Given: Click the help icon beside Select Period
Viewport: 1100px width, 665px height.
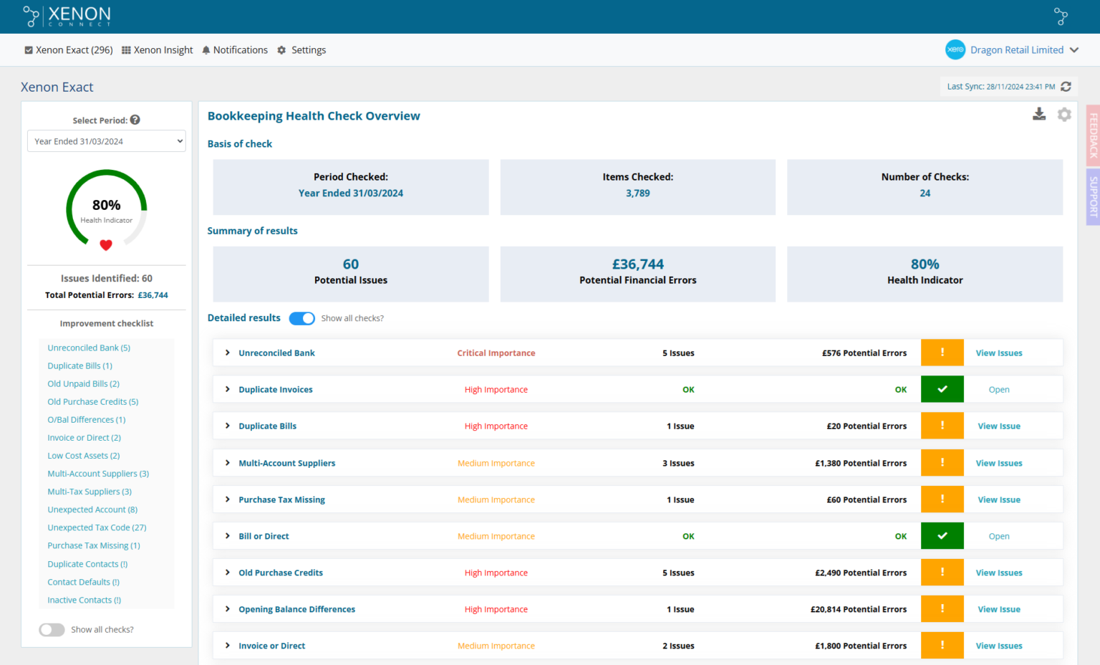Looking at the screenshot, I should click(x=135, y=120).
